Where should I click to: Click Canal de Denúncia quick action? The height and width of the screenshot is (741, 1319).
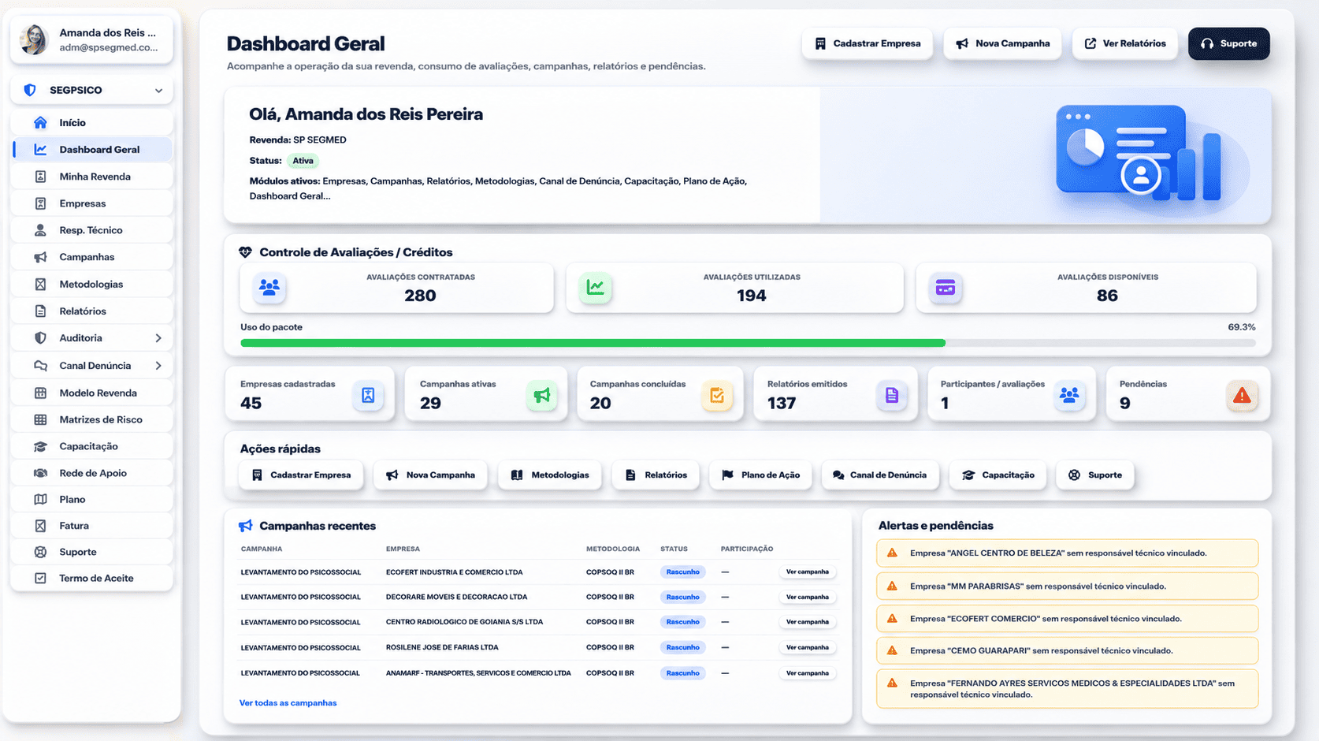click(880, 475)
